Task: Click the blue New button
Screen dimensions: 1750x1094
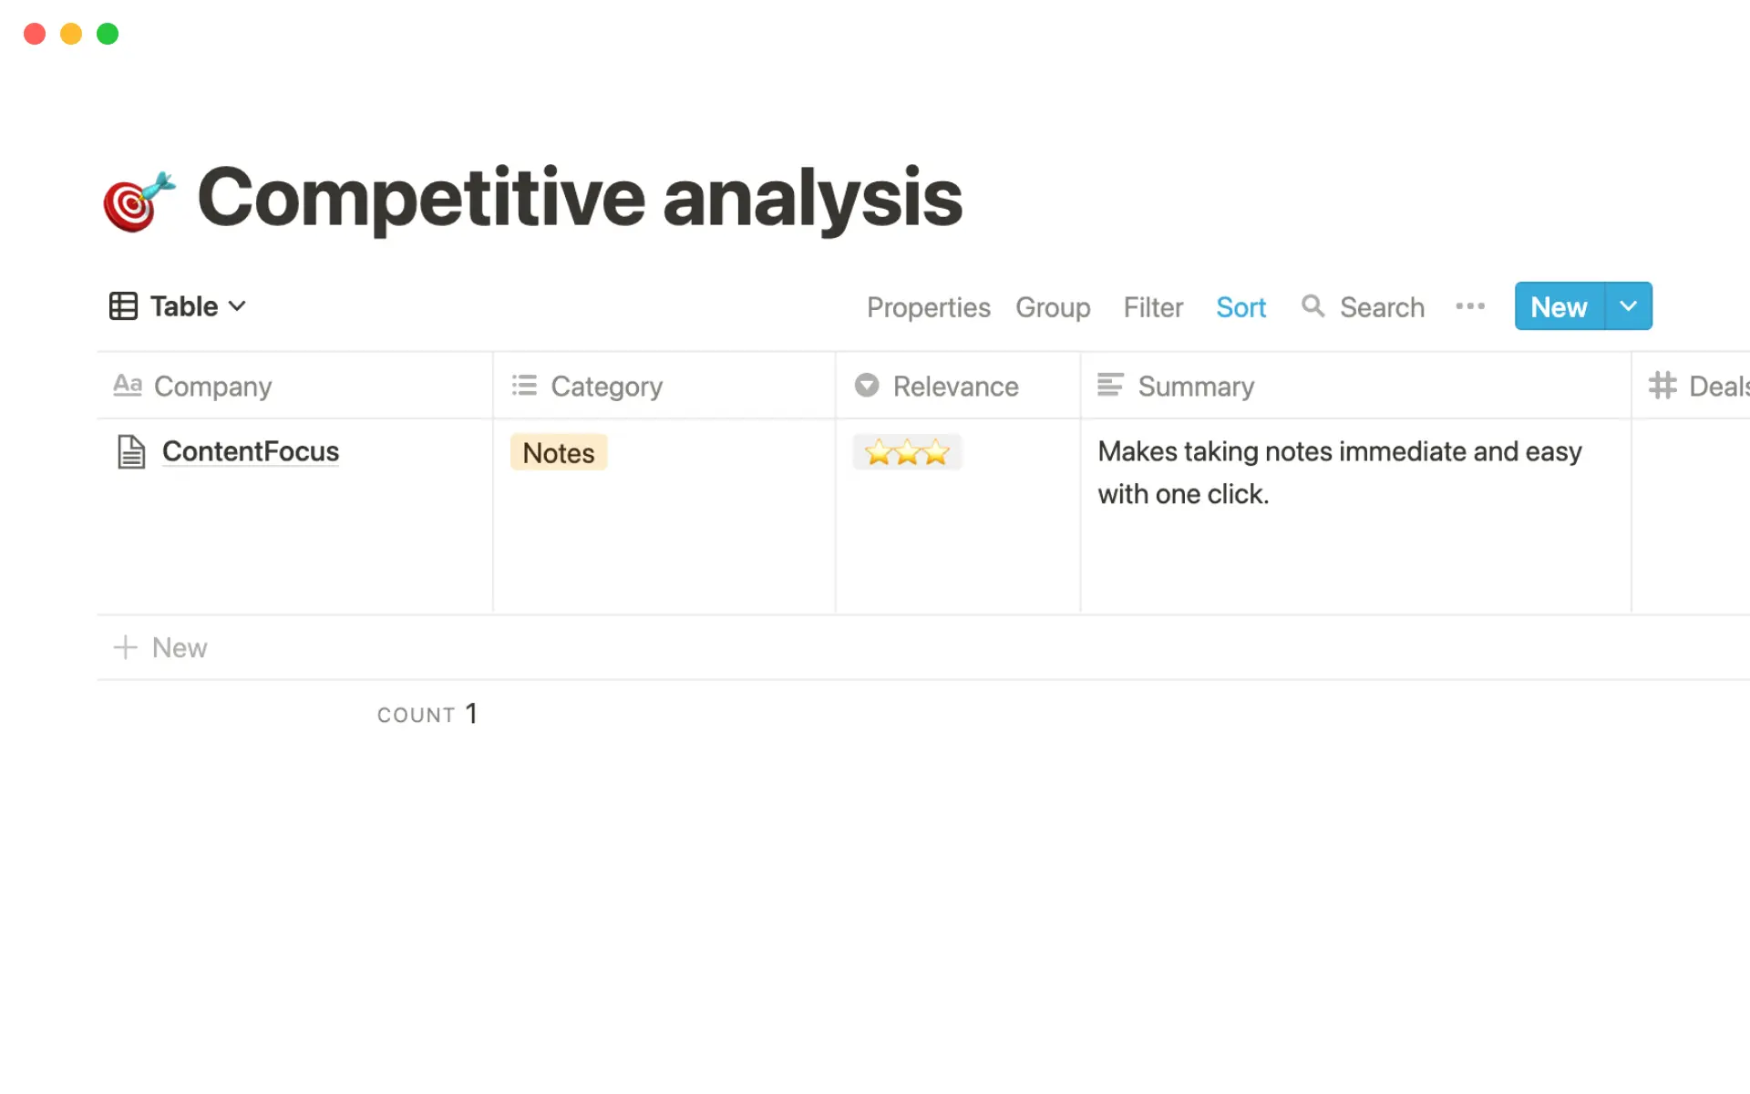Action: 1558,306
